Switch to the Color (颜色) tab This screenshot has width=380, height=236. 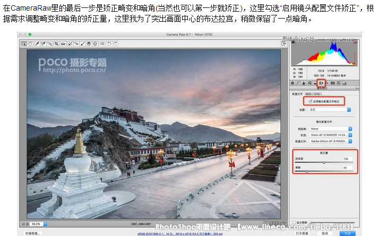pos(308,94)
